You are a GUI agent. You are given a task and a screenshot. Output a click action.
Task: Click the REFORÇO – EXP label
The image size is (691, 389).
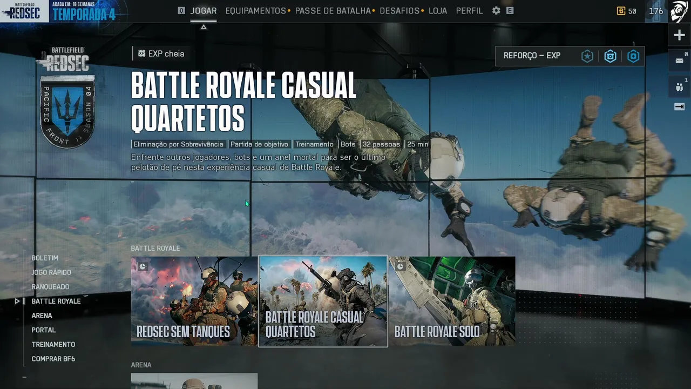tap(532, 56)
